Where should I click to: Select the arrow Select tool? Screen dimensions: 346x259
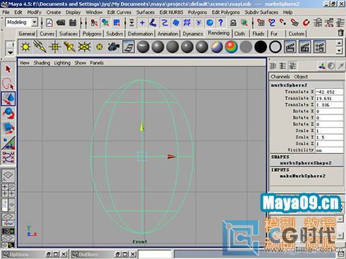click(x=8, y=69)
